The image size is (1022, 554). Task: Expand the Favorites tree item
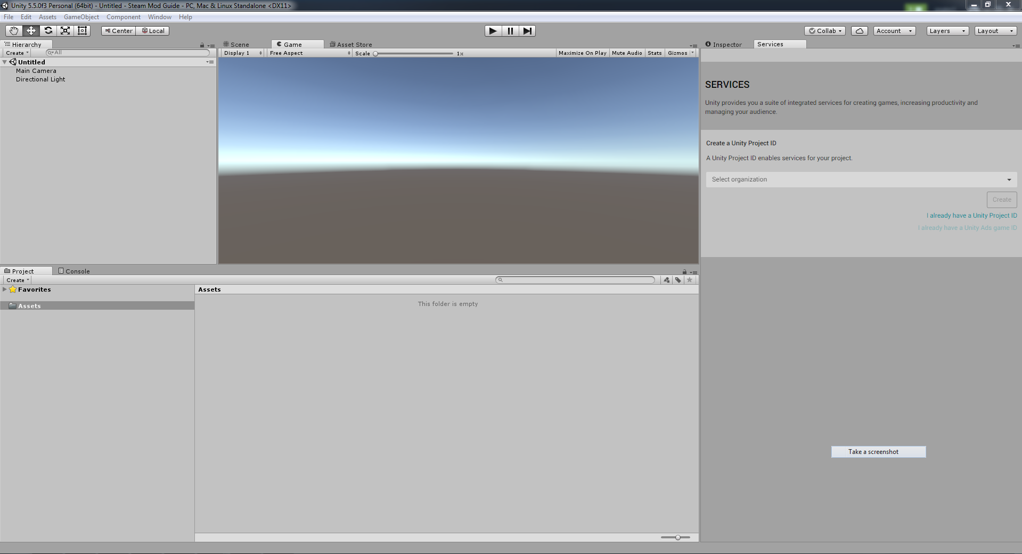pos(5,290)
